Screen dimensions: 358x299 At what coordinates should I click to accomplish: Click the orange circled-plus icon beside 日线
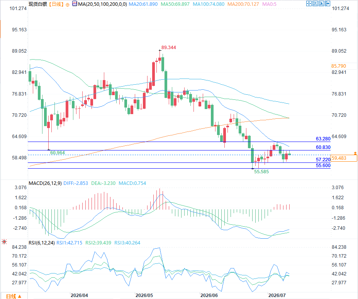coord(67,5)
